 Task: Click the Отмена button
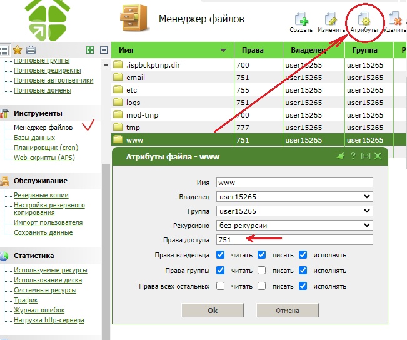pyautogui.click(x=288, y=311)
